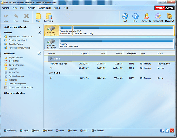177x138 pixels.
Task: Click the Basic MBR 931.51 GB disk icon
Action: (51, 42)
